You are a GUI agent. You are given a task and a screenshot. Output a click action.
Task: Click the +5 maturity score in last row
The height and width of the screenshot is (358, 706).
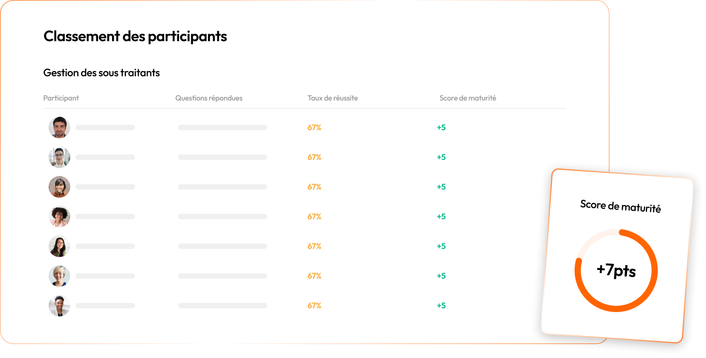click(x=441, y=305)
